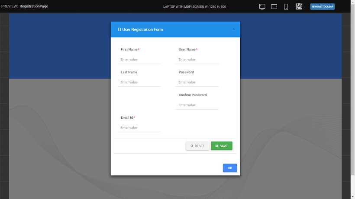Select the Confirm Password input field
355x199 pixels.
pos(197,105)
